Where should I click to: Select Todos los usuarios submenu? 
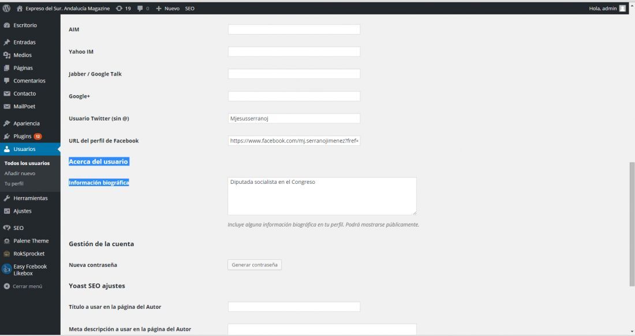(x=27, y=163)
